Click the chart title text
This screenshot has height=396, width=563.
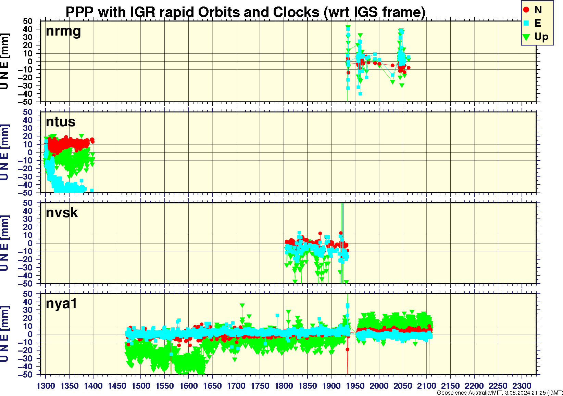(245, 12)
